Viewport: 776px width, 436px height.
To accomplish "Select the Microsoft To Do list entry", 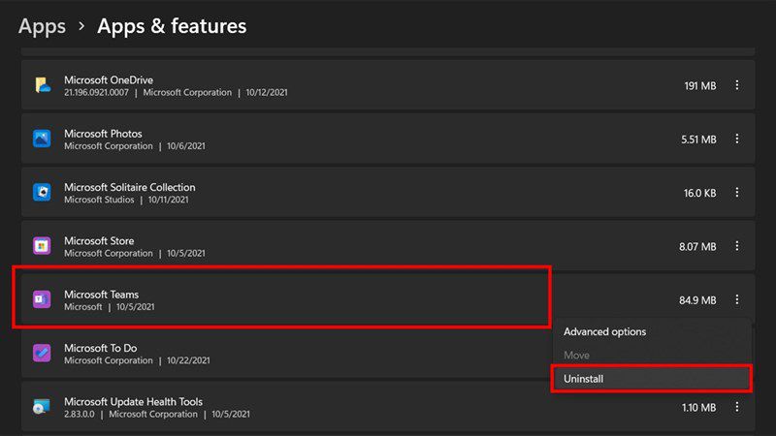I will click(x=287, y=353).
